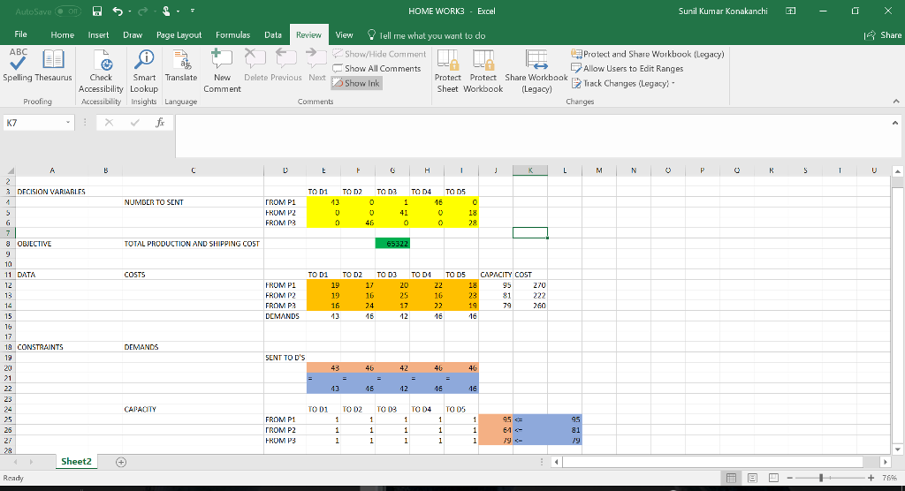This screenshot has width=905, height=491.
Task: Launch the Translate tool
Action: (180, 65)
